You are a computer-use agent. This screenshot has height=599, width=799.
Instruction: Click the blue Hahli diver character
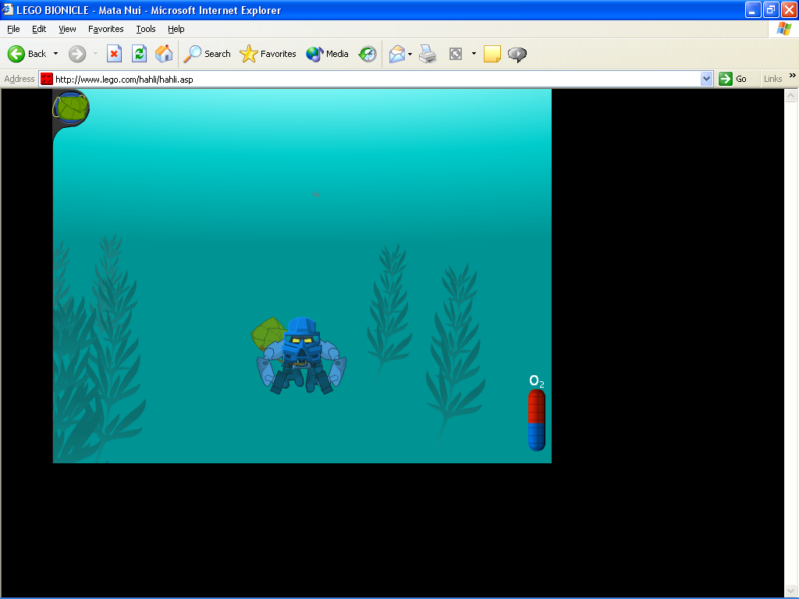pyautogui.click(x=302, y=356)
